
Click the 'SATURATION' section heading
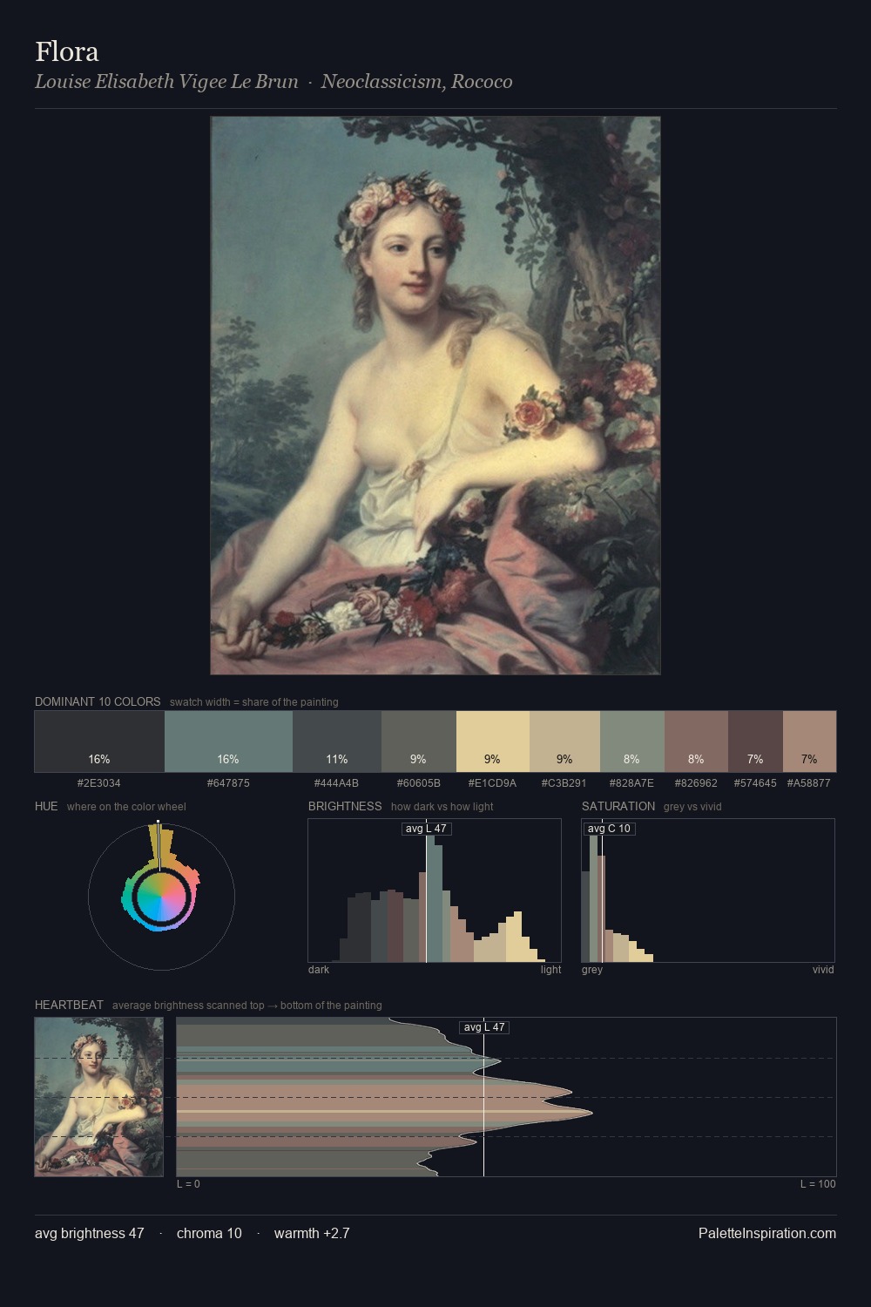(618, 806)
